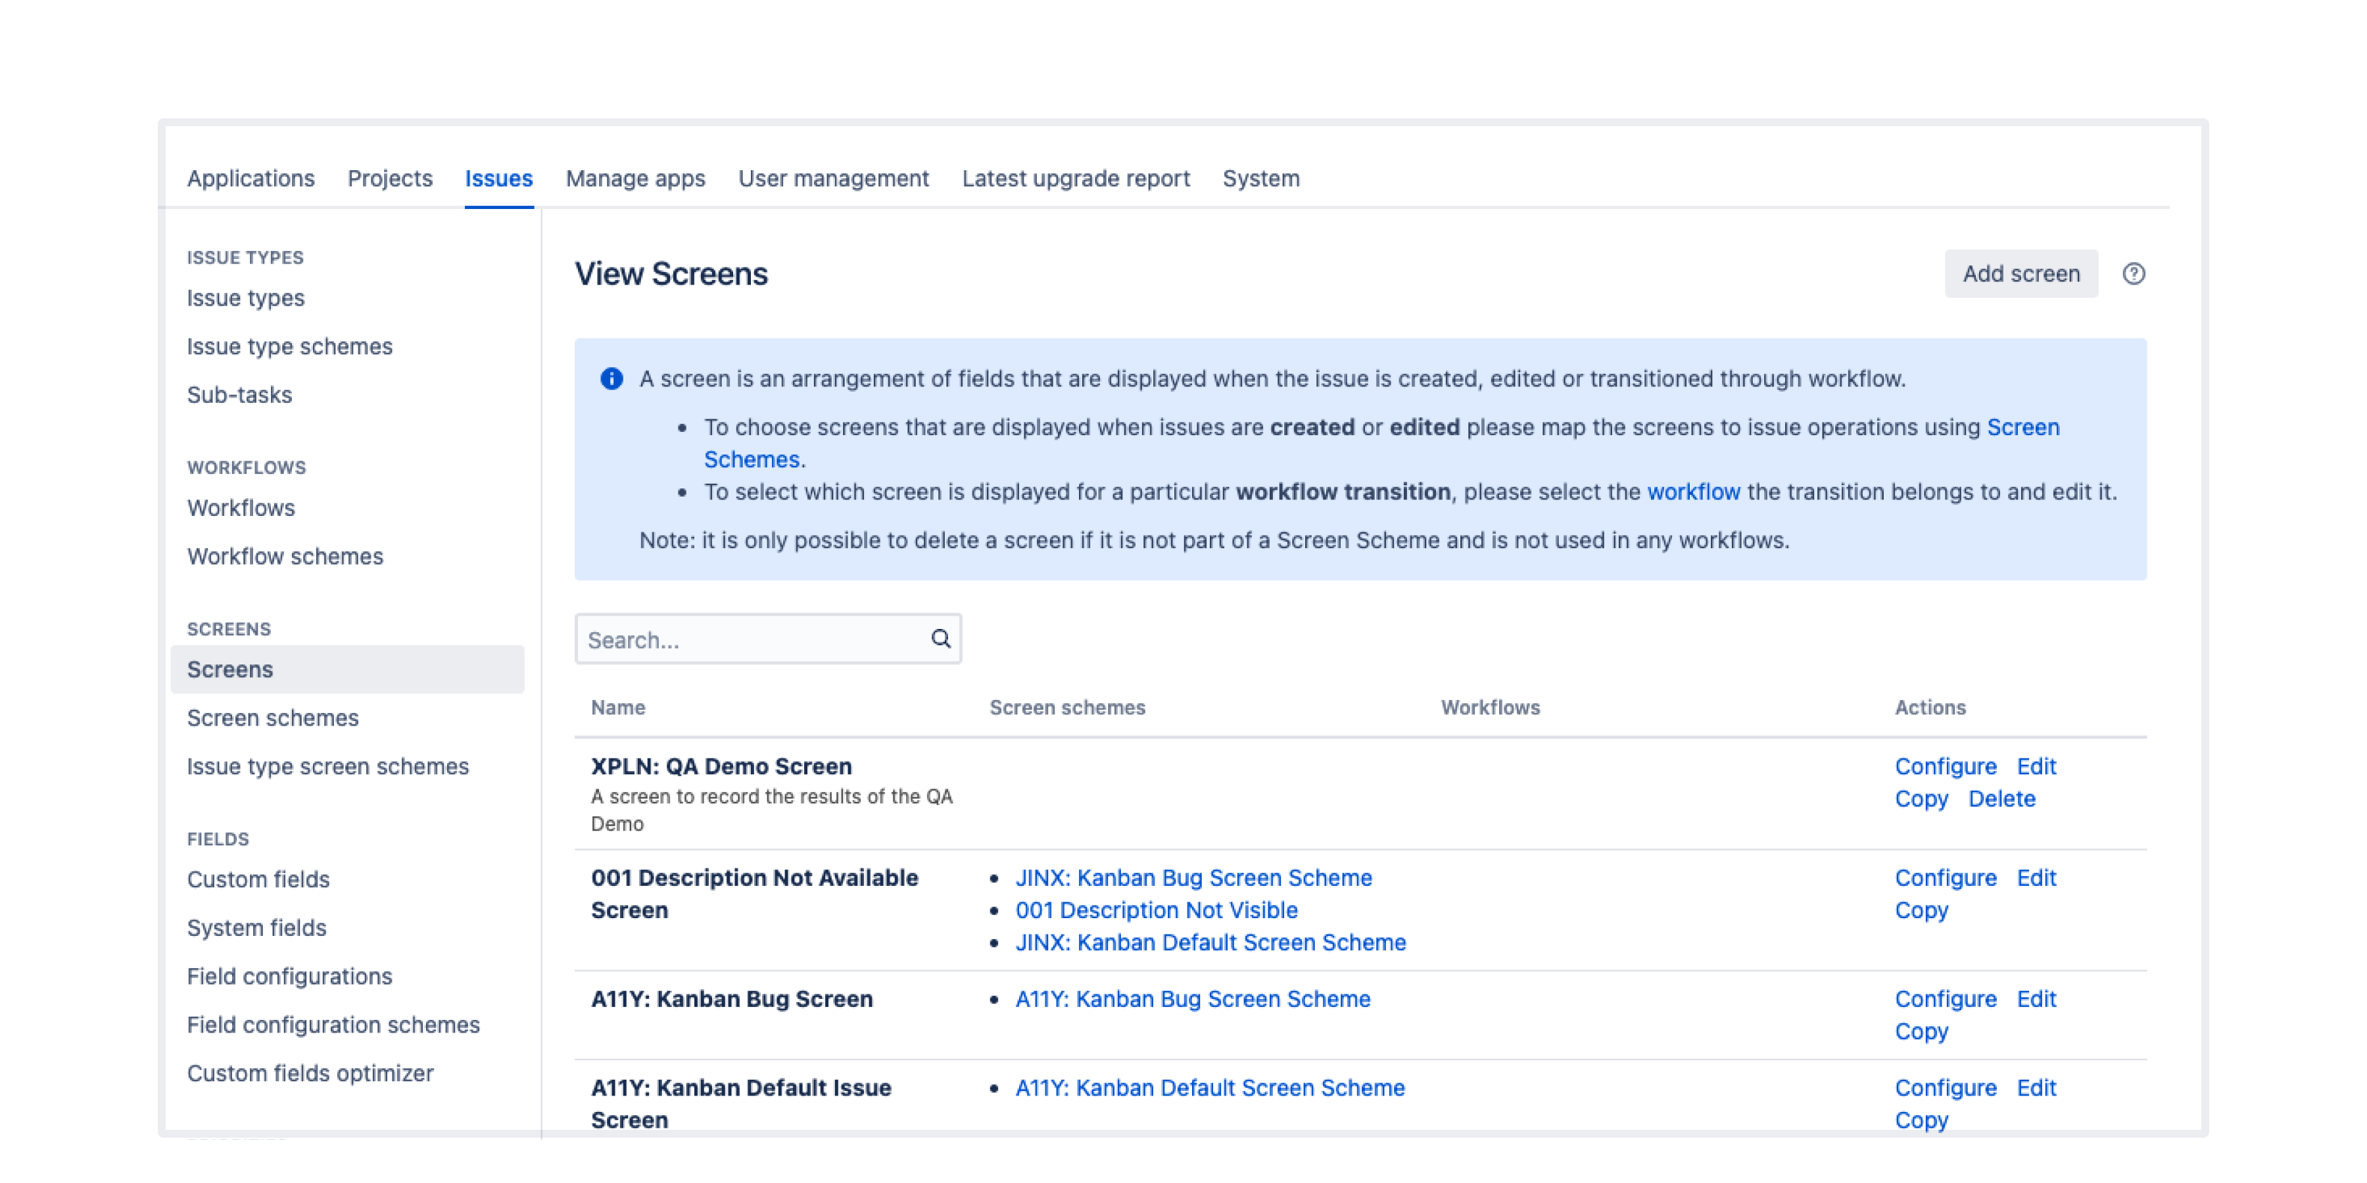Copy the 001 Description Not Available Screen
Image resolution: width=2367 pixels, height=1183 pixels.
coord(1921,910)
